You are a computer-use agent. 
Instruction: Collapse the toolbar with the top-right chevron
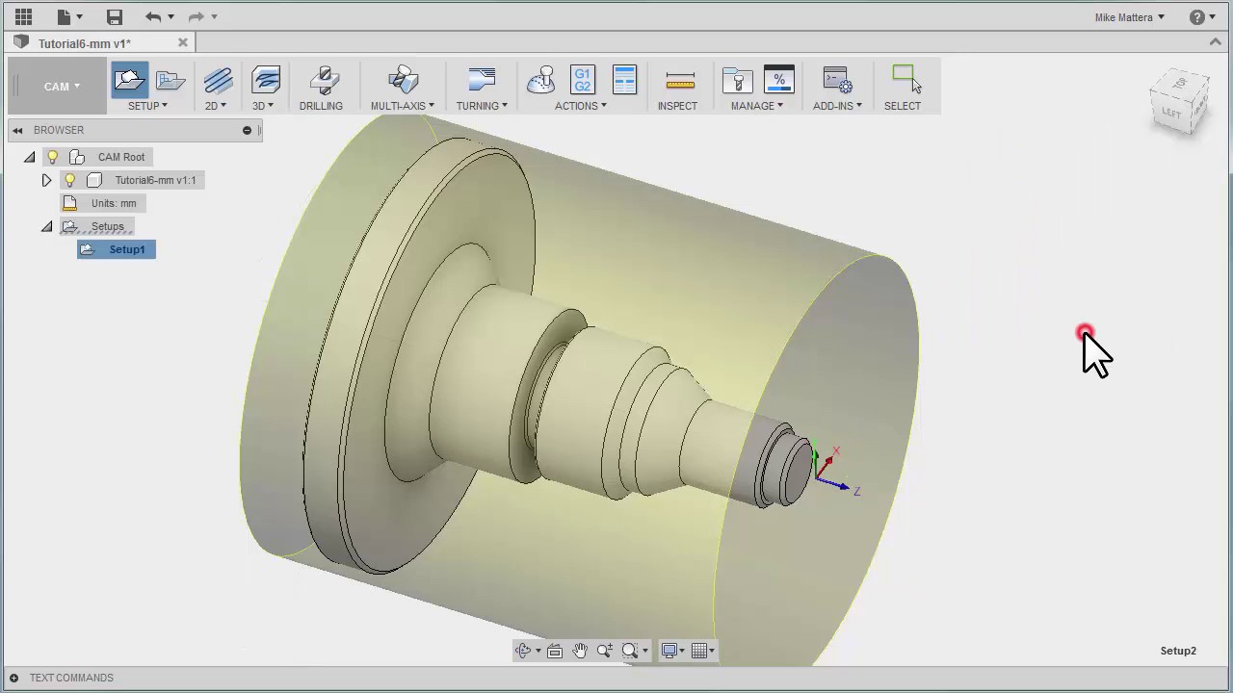pos(1217,42)
